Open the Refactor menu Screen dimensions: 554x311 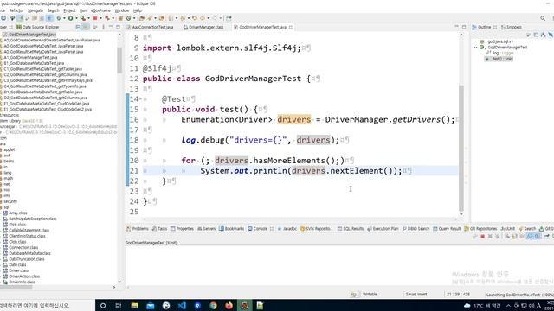click(16, 10)
